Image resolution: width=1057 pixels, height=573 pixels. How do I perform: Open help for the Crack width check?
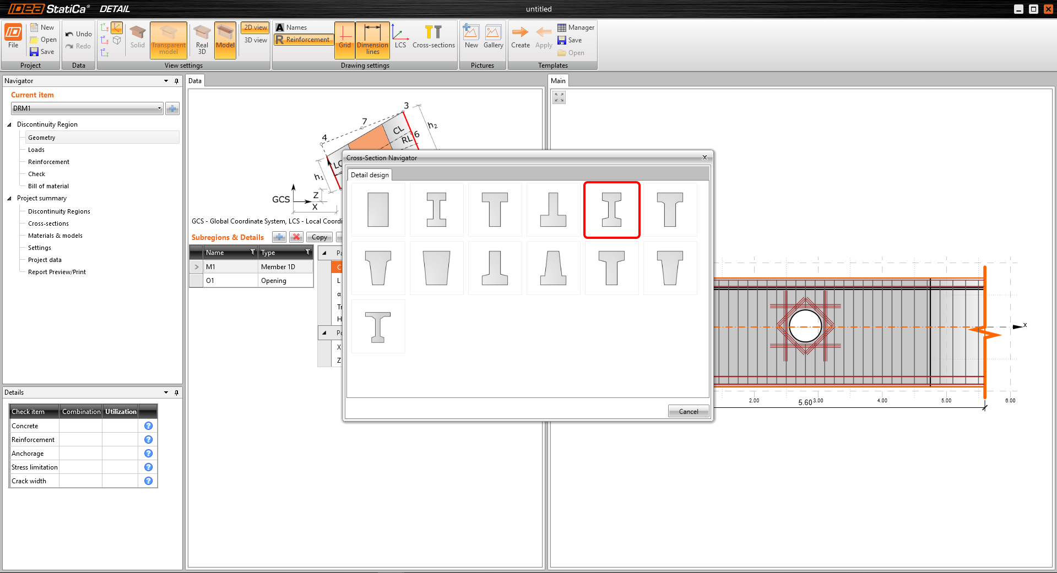(148, 481)
